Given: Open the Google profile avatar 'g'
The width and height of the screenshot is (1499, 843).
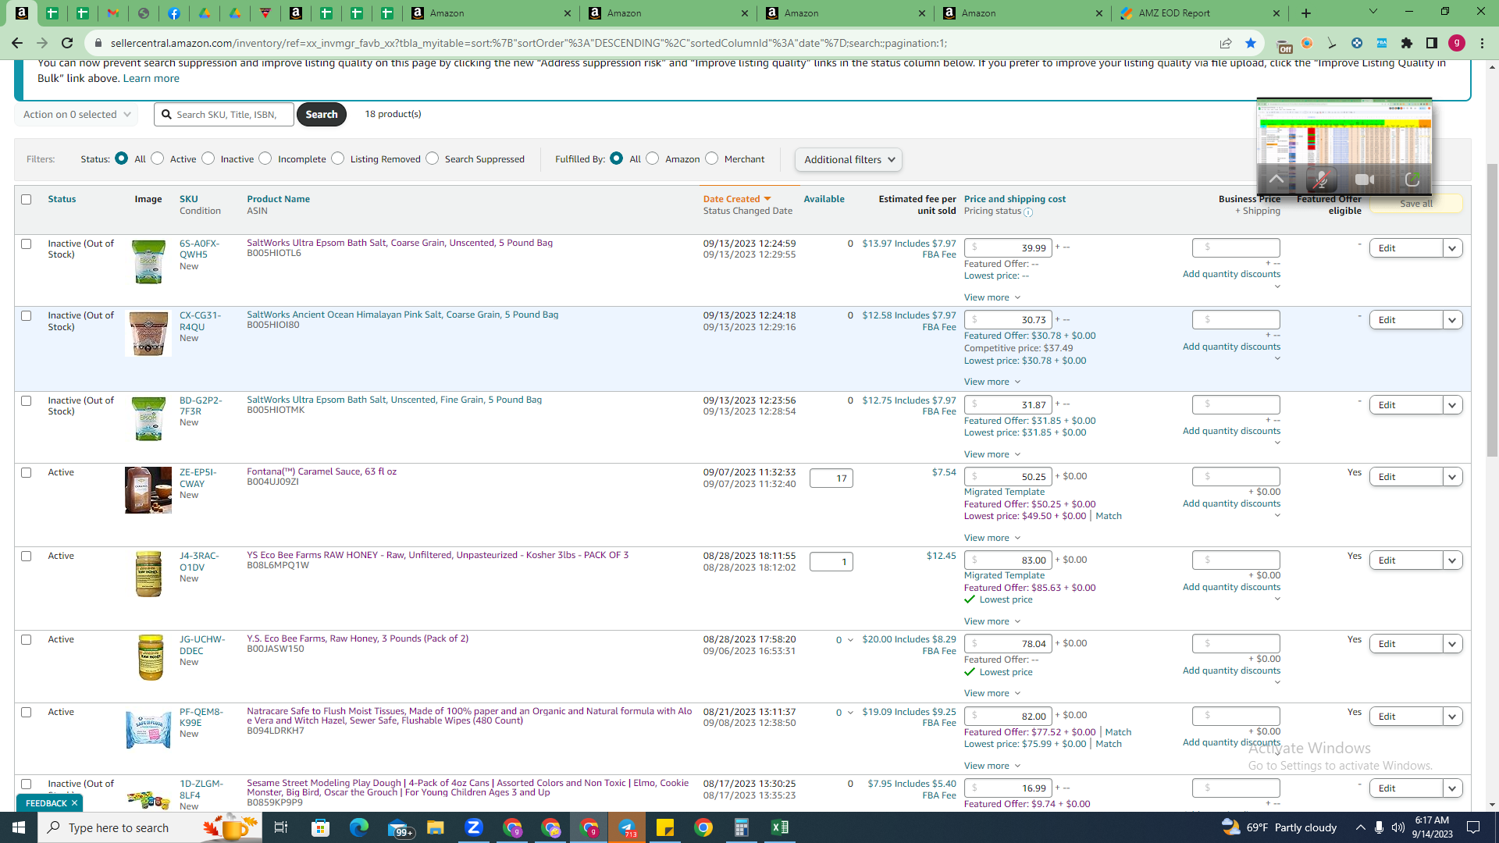Looking at the screenshot, I should [x=1457, y=43].
